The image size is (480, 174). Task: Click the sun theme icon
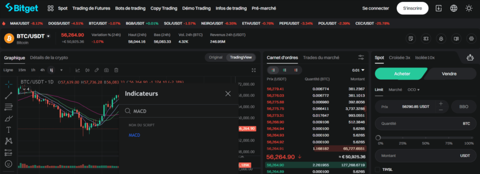tap(469, 8)
